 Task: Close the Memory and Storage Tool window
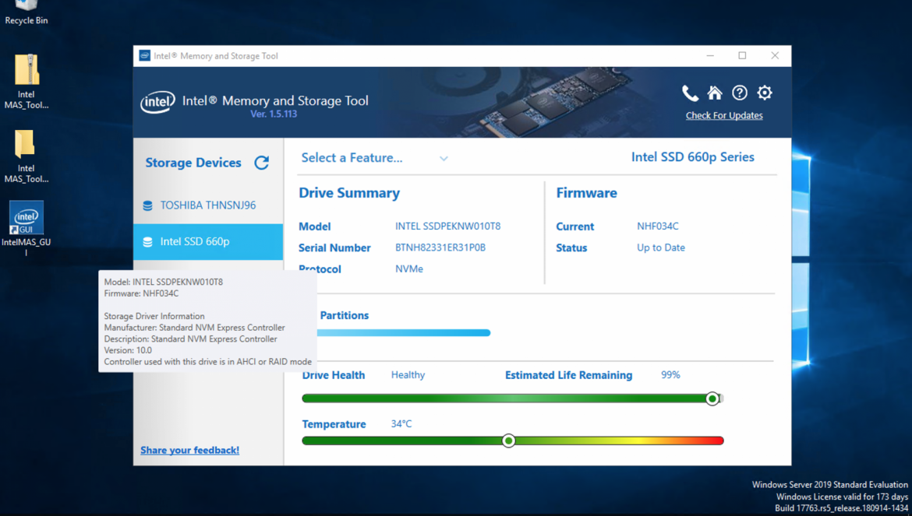coord(775,56)
